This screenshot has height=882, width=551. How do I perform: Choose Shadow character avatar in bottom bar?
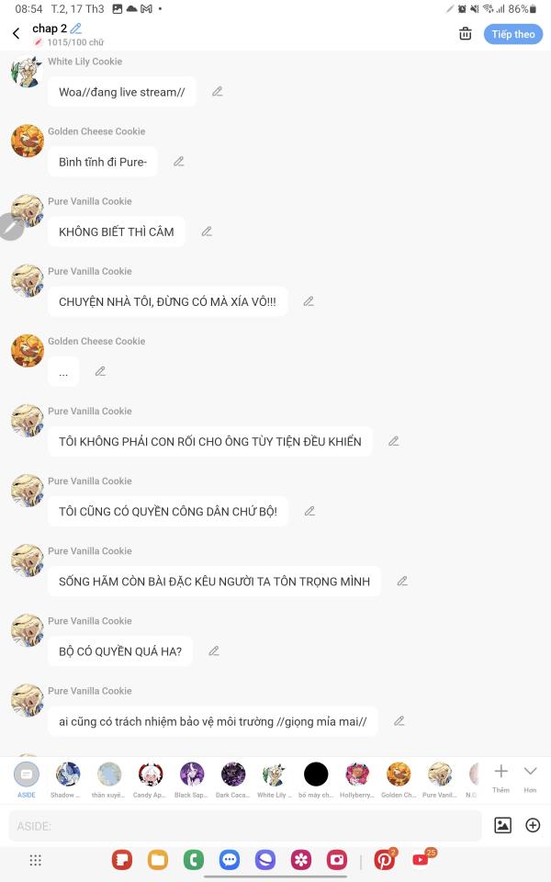click(67, 780)
